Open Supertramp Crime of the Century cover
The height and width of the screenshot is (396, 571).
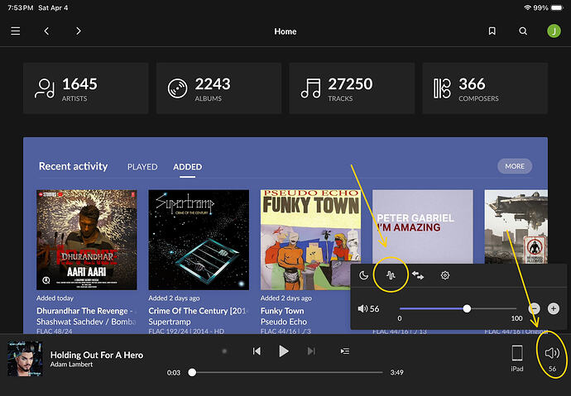tap(199, 240)
